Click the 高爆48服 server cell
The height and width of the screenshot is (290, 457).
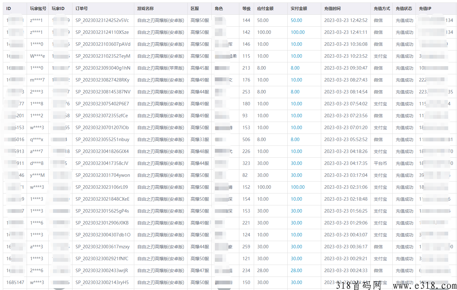point(200,151)
